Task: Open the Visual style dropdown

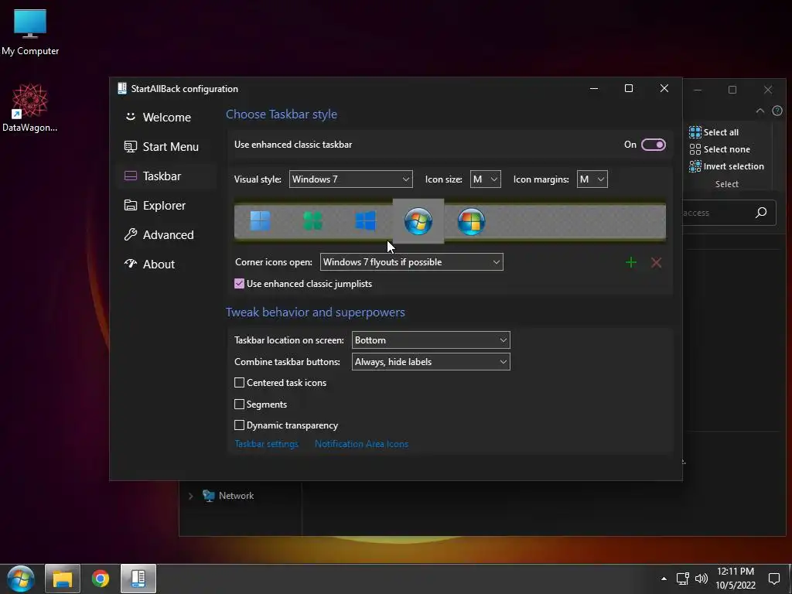Action: click(350, 179)
